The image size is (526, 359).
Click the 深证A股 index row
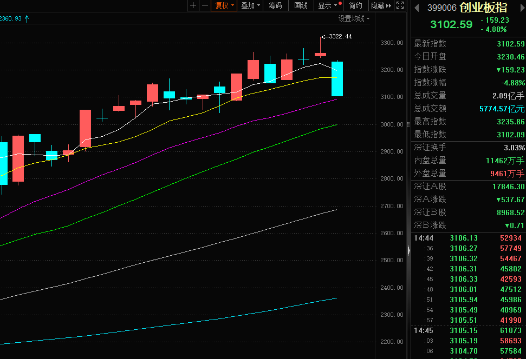tap(469, 187)
